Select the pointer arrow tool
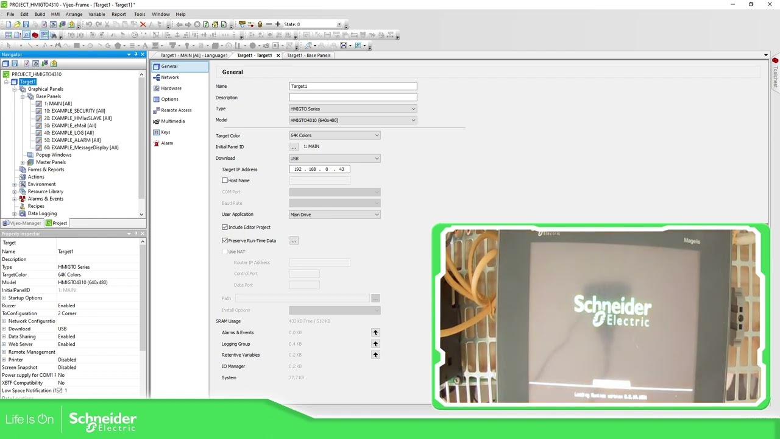This screenshot has width=780, height=439. pyautogui.click(x=9, y=46)
